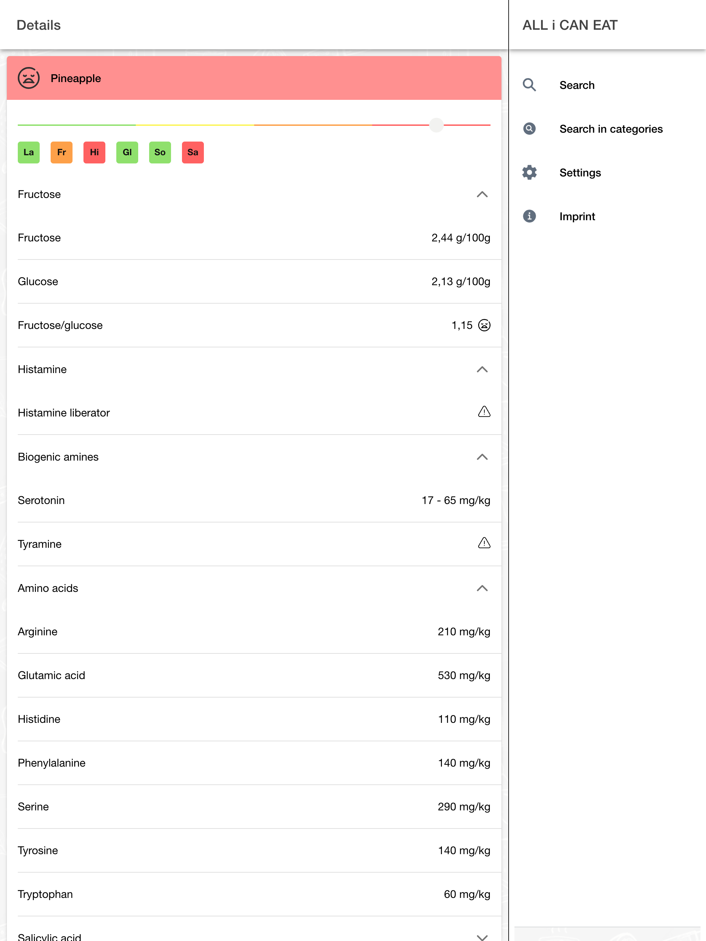Click the Serine 290 mg/kg value

[464, 807]
